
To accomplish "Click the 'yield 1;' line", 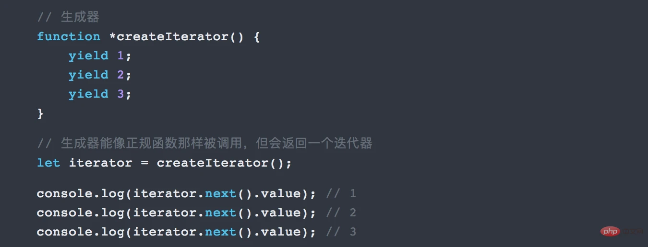I will [x=100, y=56].
